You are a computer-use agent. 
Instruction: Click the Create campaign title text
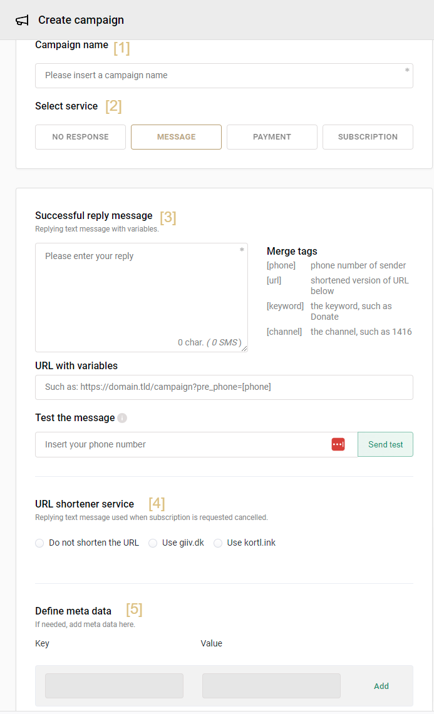(81, 21)
